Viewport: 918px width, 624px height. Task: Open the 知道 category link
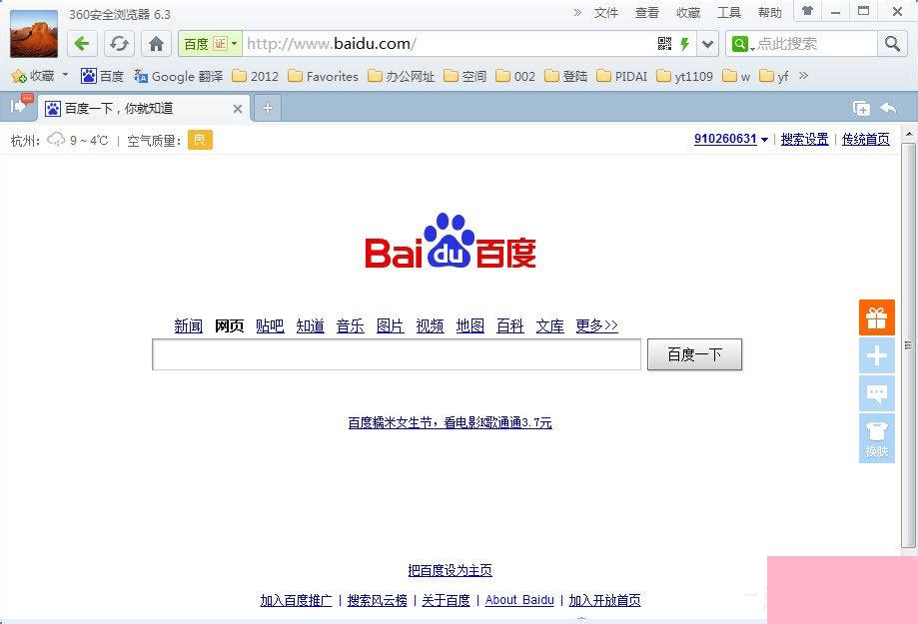(x=311, y=325)
